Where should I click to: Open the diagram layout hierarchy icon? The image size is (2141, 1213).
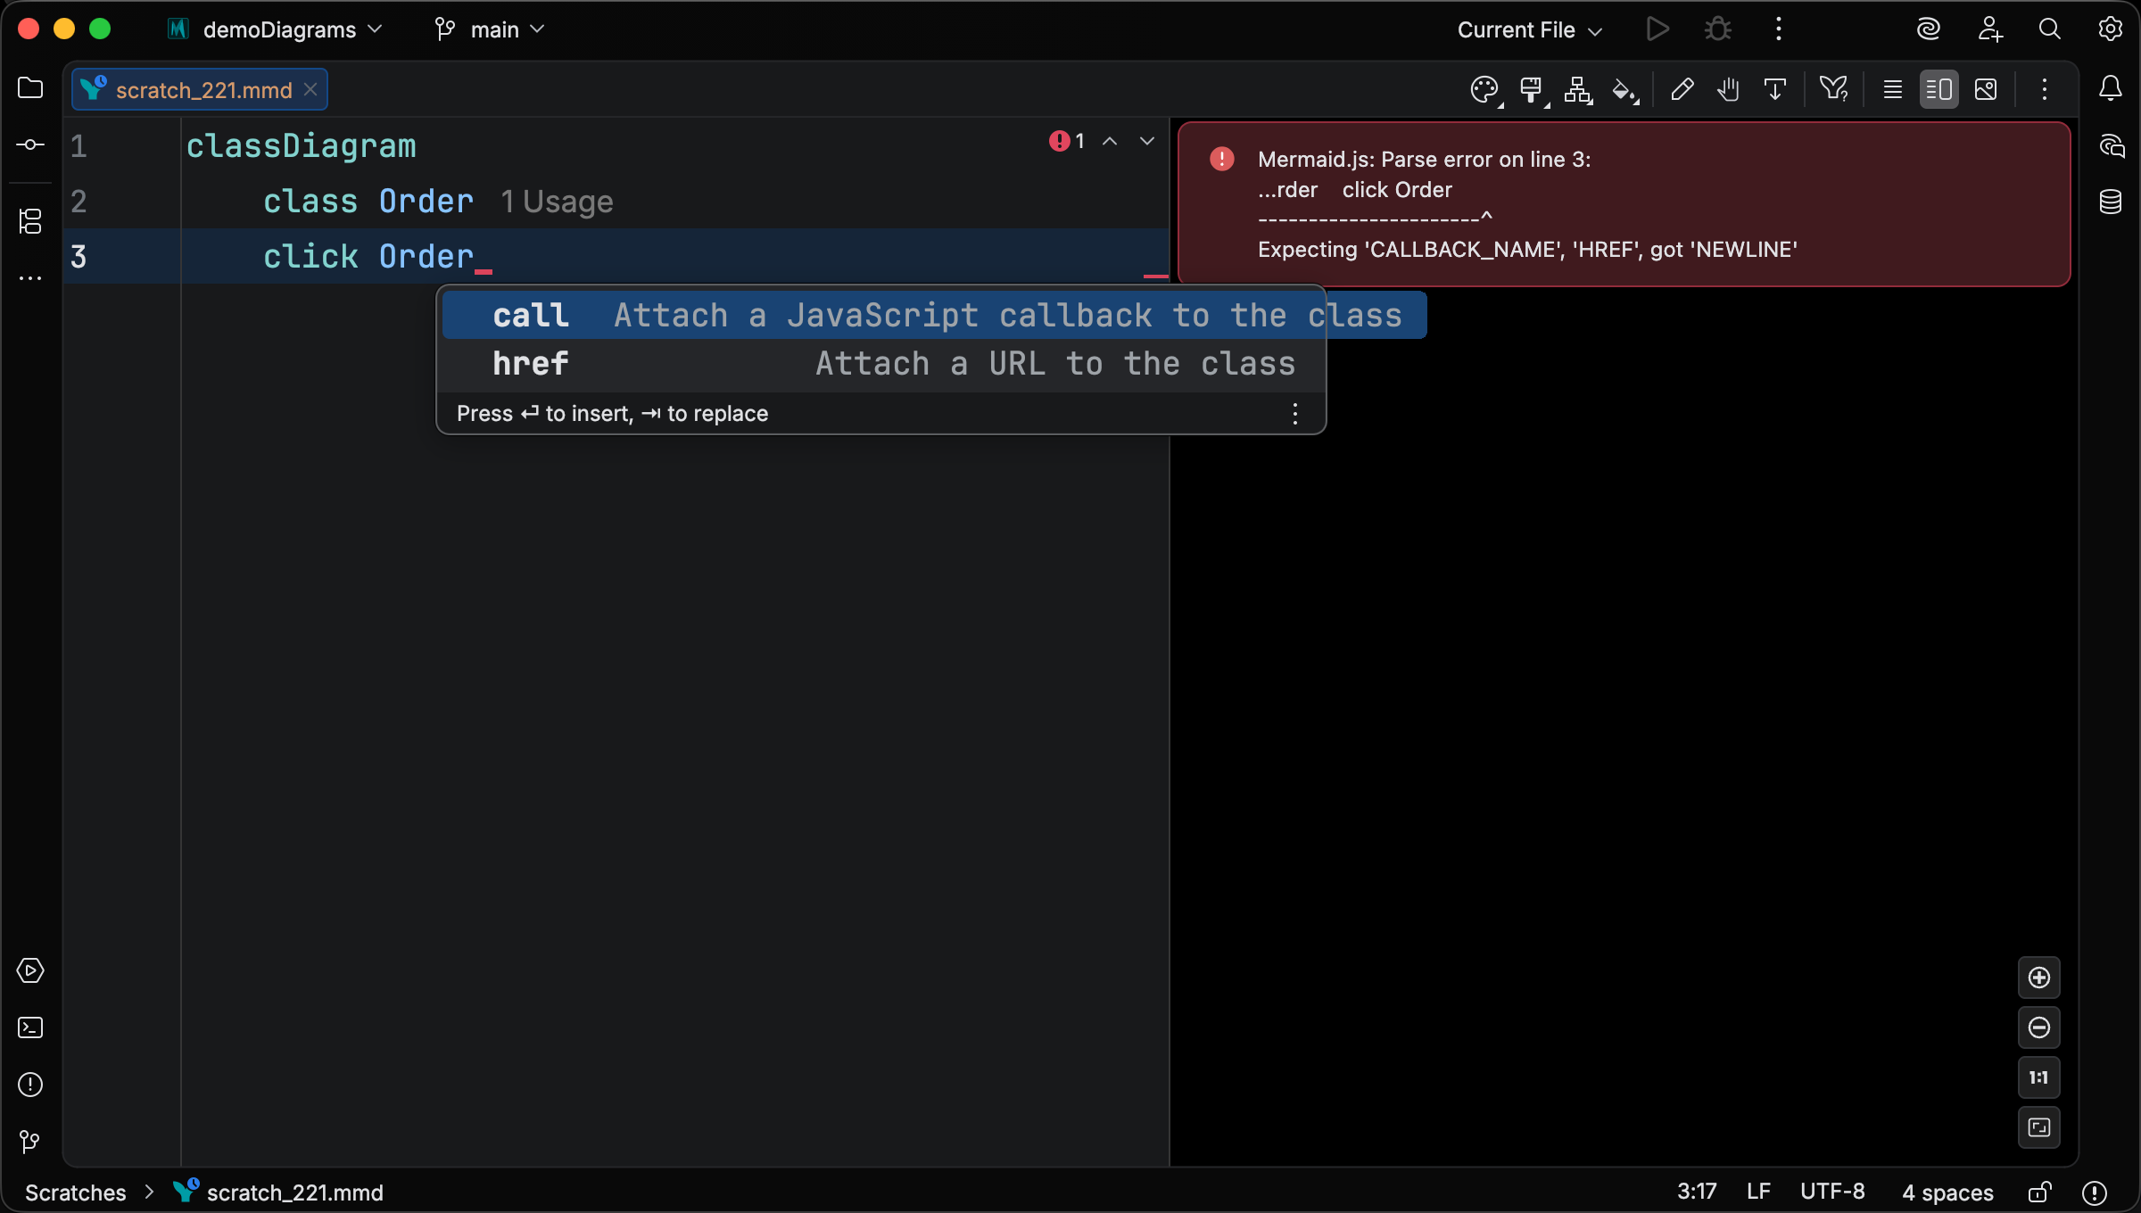(1579, 89)
